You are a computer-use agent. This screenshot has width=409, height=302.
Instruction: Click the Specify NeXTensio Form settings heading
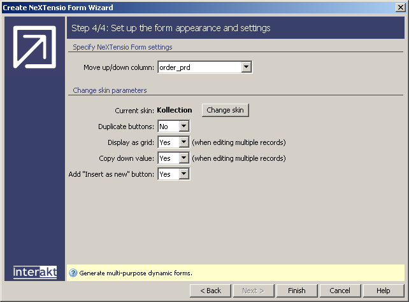[x=122, y=46]
